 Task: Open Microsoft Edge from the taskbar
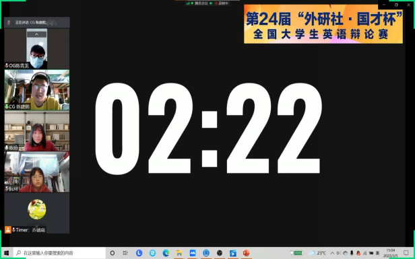[x=166, y=253]
